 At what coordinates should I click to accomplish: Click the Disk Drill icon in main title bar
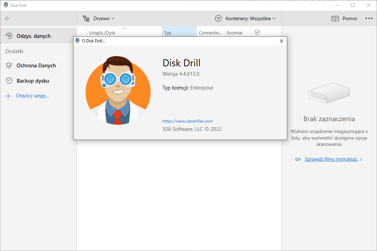click(6, 5)
